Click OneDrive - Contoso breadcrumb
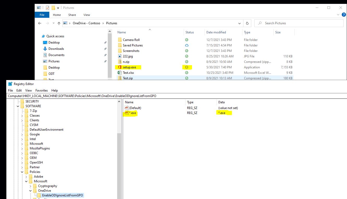This screenshot has width=347, height=199. coord(86,23)
